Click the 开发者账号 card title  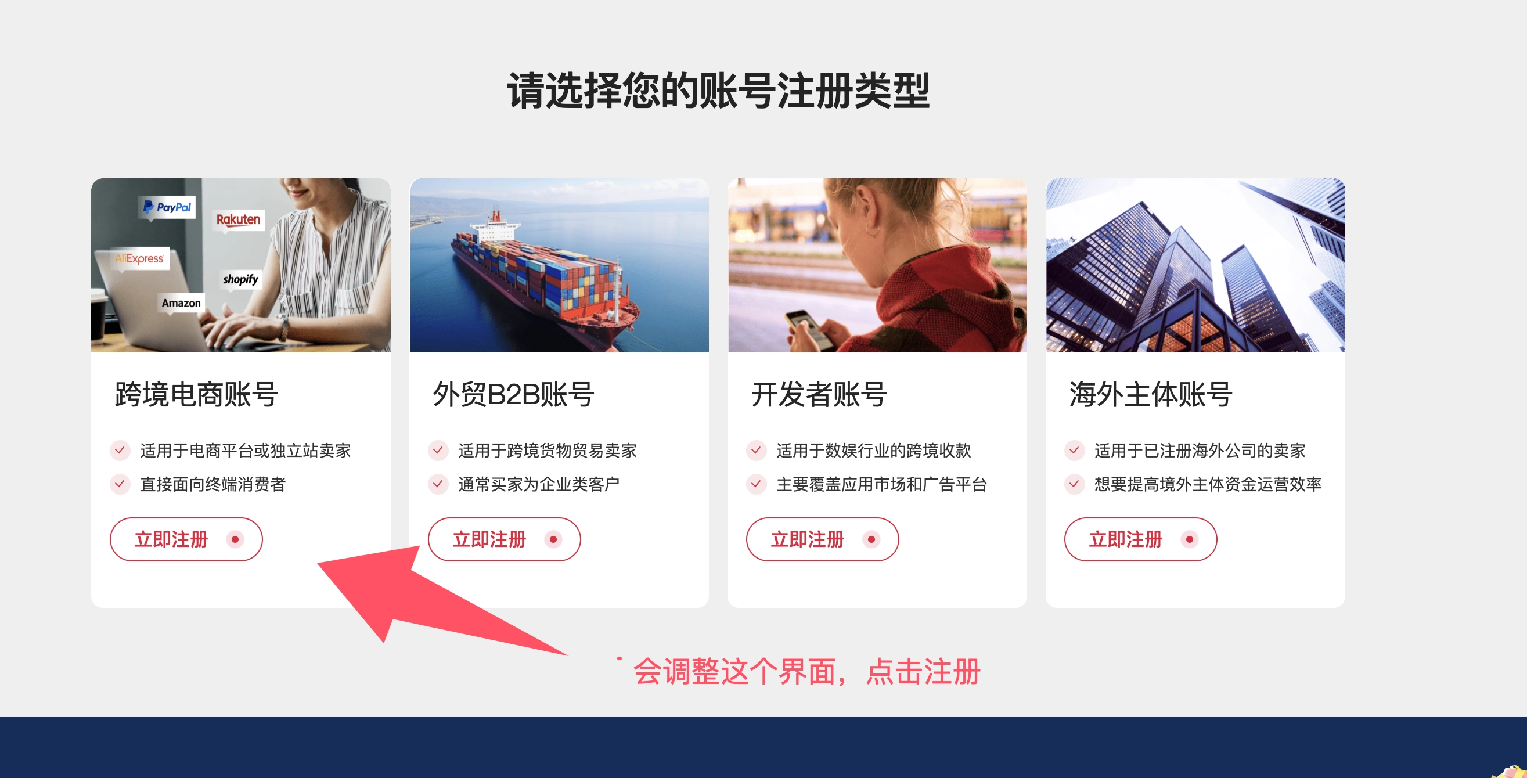(819, 394)
